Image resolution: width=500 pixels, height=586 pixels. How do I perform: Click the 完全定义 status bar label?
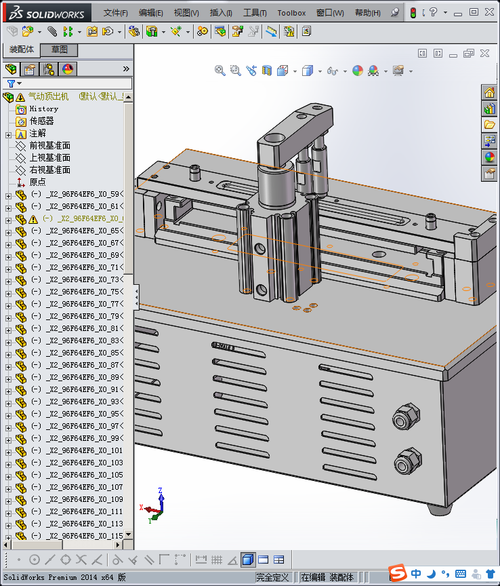tap(272, 577)
